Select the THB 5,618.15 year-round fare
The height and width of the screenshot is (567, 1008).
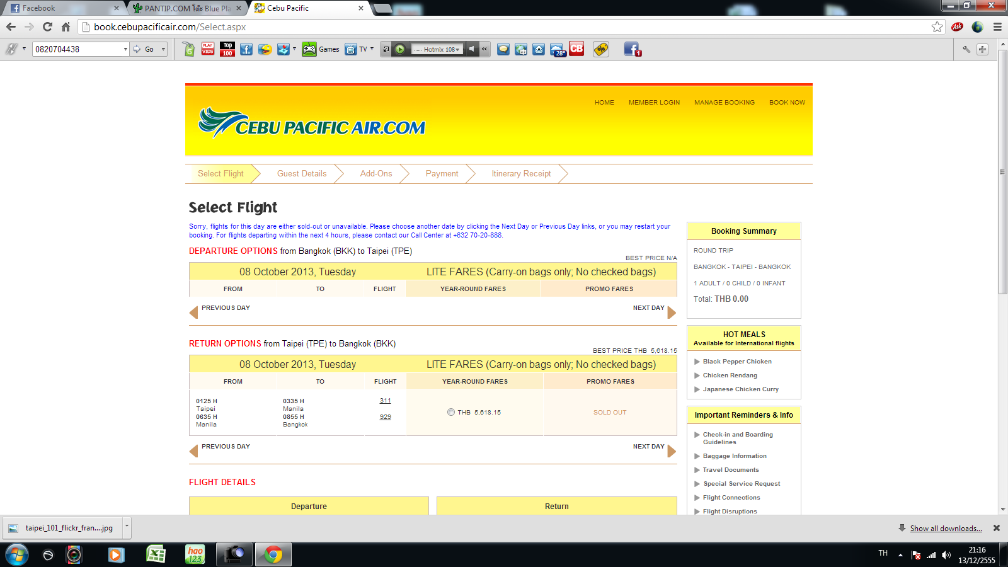click(450, 412)
